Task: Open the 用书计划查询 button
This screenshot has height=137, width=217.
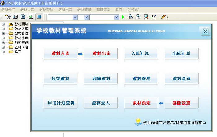Action: (x=60, y=103)
